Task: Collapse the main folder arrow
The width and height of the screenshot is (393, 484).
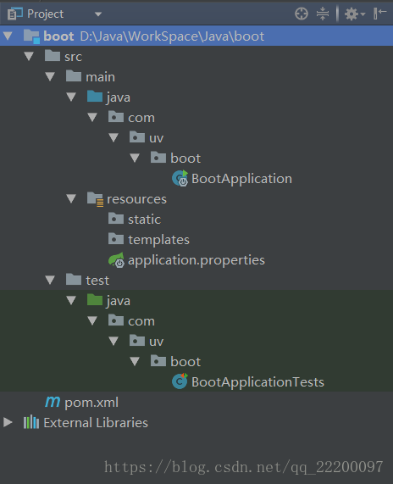Action: [50, 77]
